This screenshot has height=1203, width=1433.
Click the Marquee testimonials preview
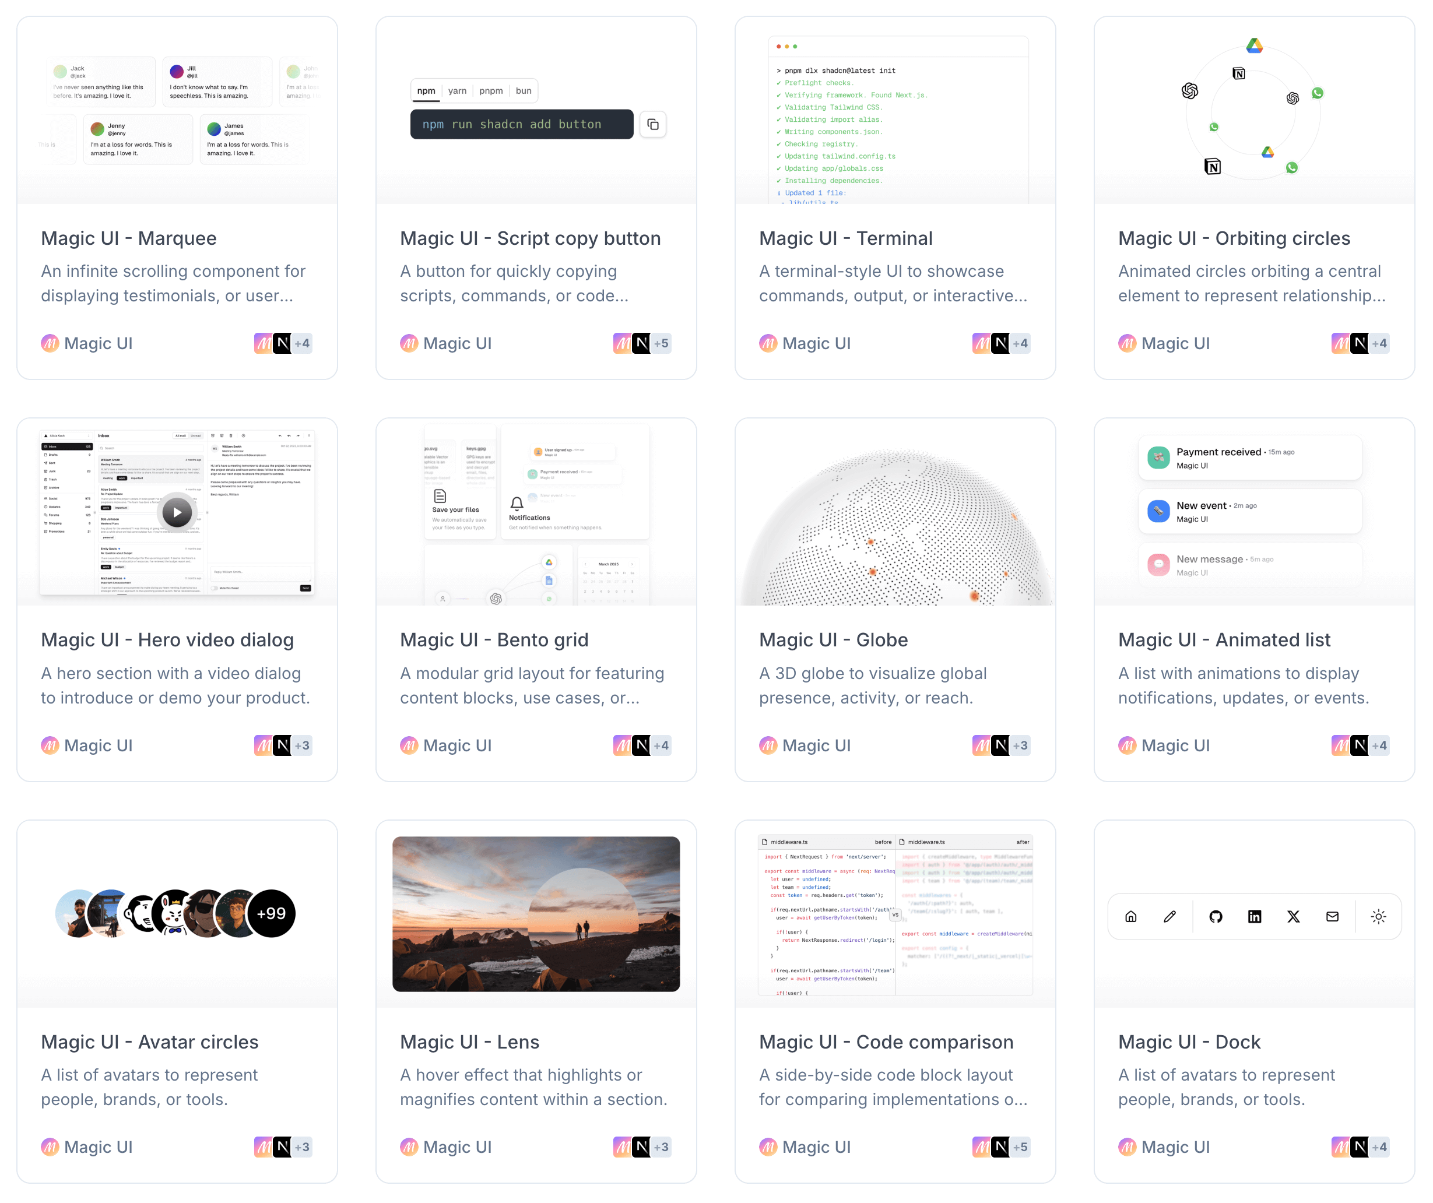177,111
